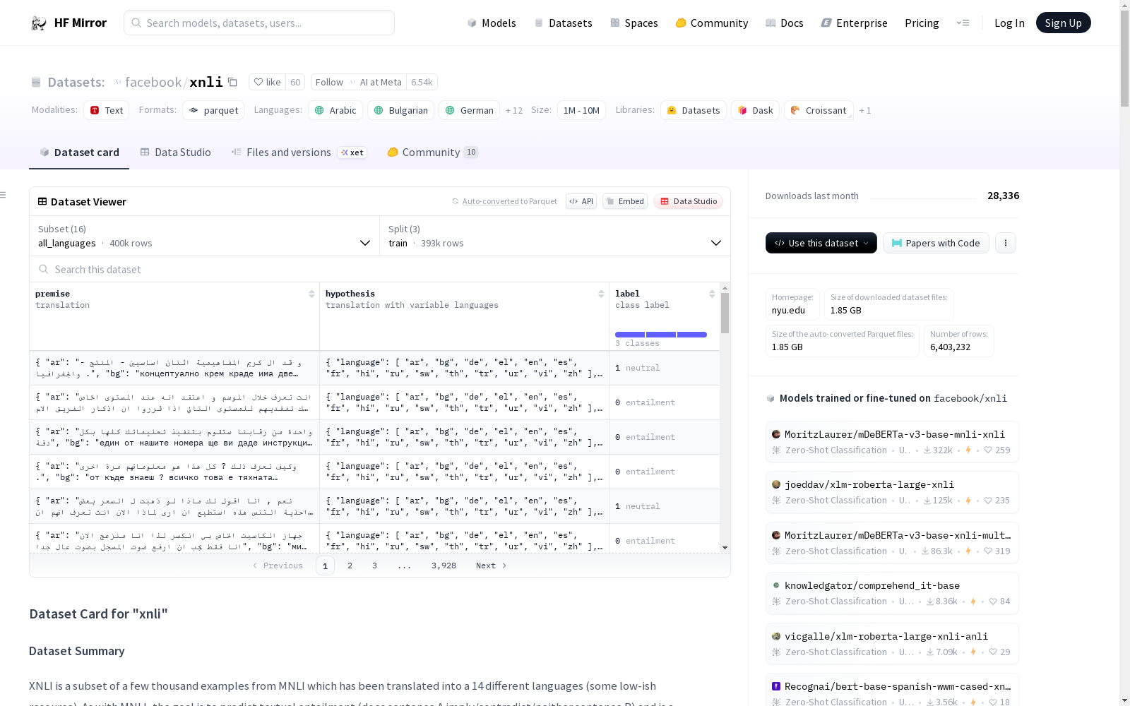This screenshot has height=706, width=1130.
Task: Switch to the Data Studio tab
Action: (176, 152)
